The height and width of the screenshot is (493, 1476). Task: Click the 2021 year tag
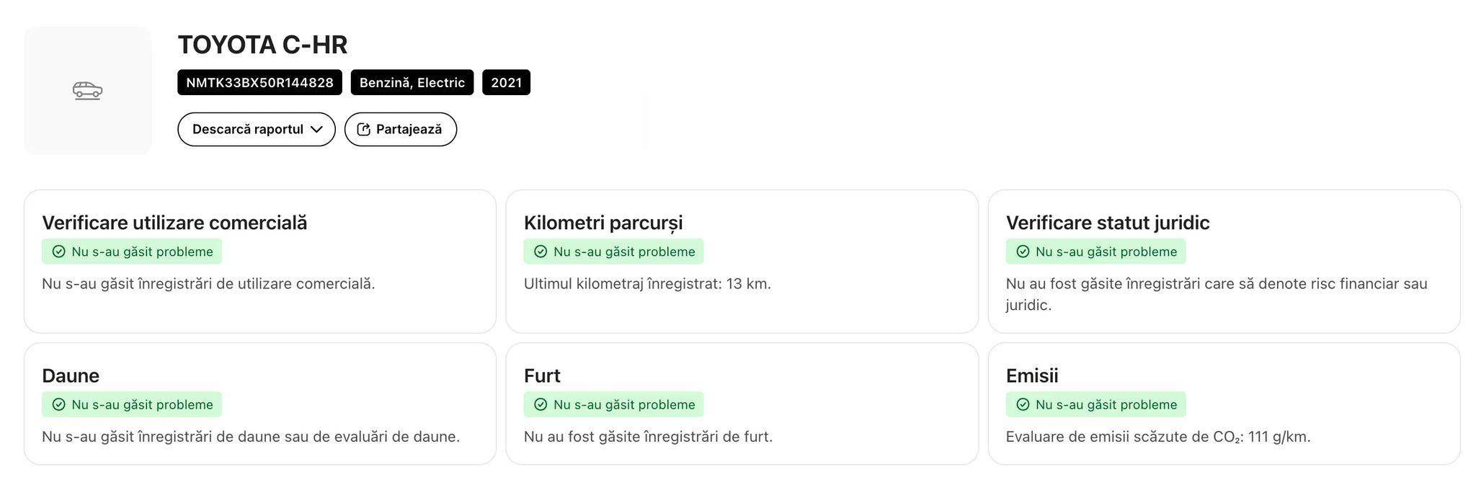(x=506, y=82)
